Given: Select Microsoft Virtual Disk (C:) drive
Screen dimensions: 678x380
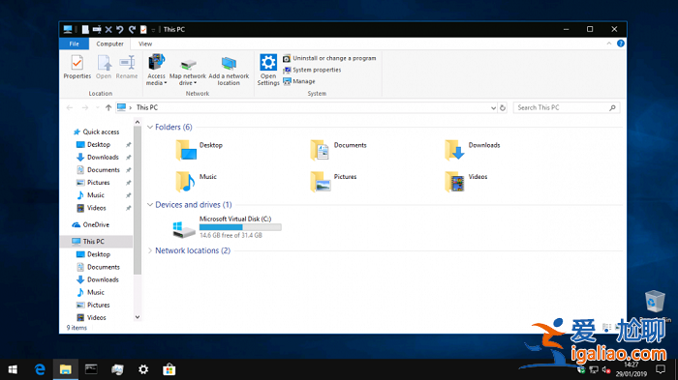Looking at the screenshot, I should (x=227, y=227).
